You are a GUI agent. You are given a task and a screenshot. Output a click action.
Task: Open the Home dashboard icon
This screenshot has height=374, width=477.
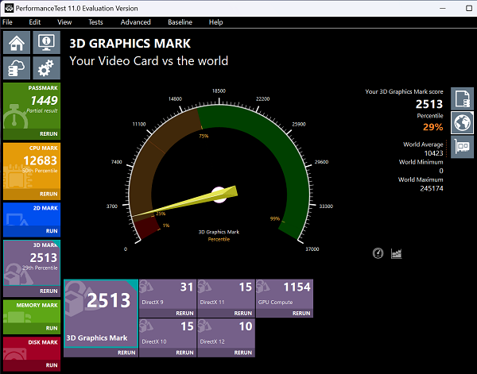pyautogui.click(x=17, y=43)
